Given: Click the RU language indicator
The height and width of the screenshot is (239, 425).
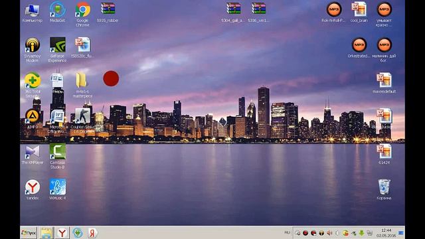Looking at the screenshot, I should [288, 232].
